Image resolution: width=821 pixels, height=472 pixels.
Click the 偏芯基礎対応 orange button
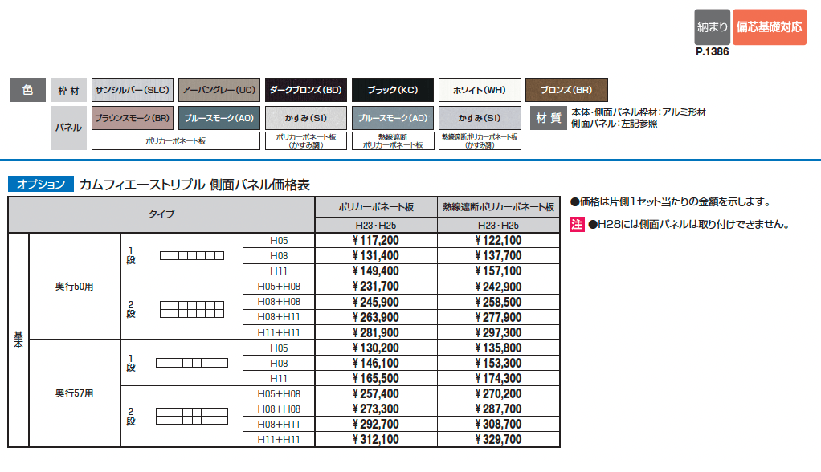click(x=769, y=25)
